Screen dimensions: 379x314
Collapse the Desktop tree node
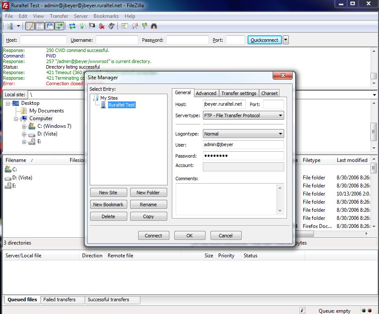tap(8, 104)
